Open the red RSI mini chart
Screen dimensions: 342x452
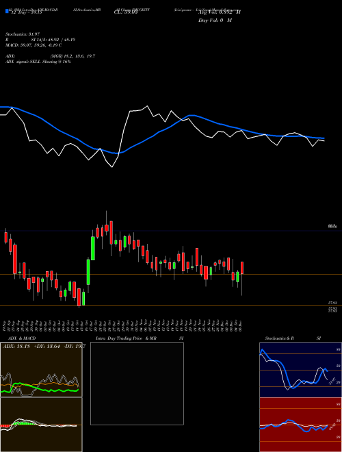tap(300, 425)
